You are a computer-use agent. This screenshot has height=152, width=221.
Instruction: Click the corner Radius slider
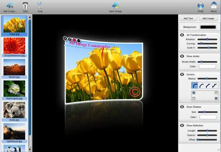pos(207,79)
